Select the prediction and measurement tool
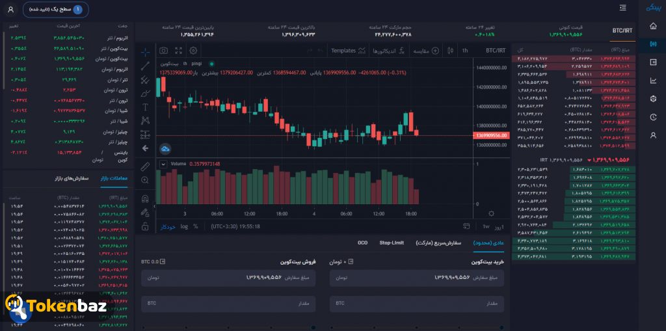This screenshot has width=666, height=331. [145, 134]
